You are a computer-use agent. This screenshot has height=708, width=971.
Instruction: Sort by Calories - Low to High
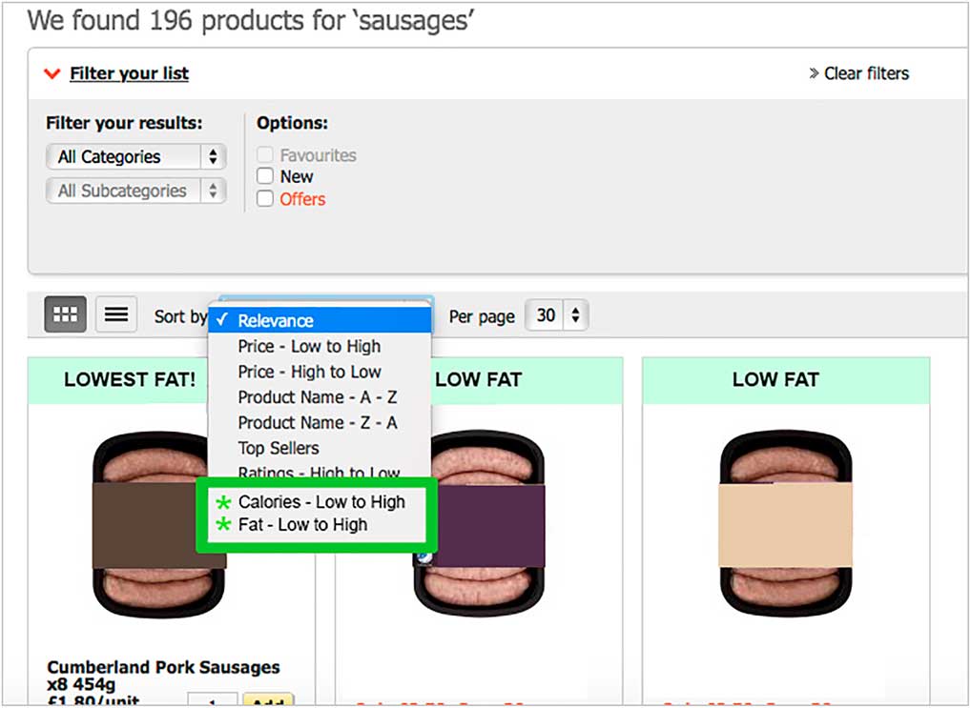coord(321,502)
